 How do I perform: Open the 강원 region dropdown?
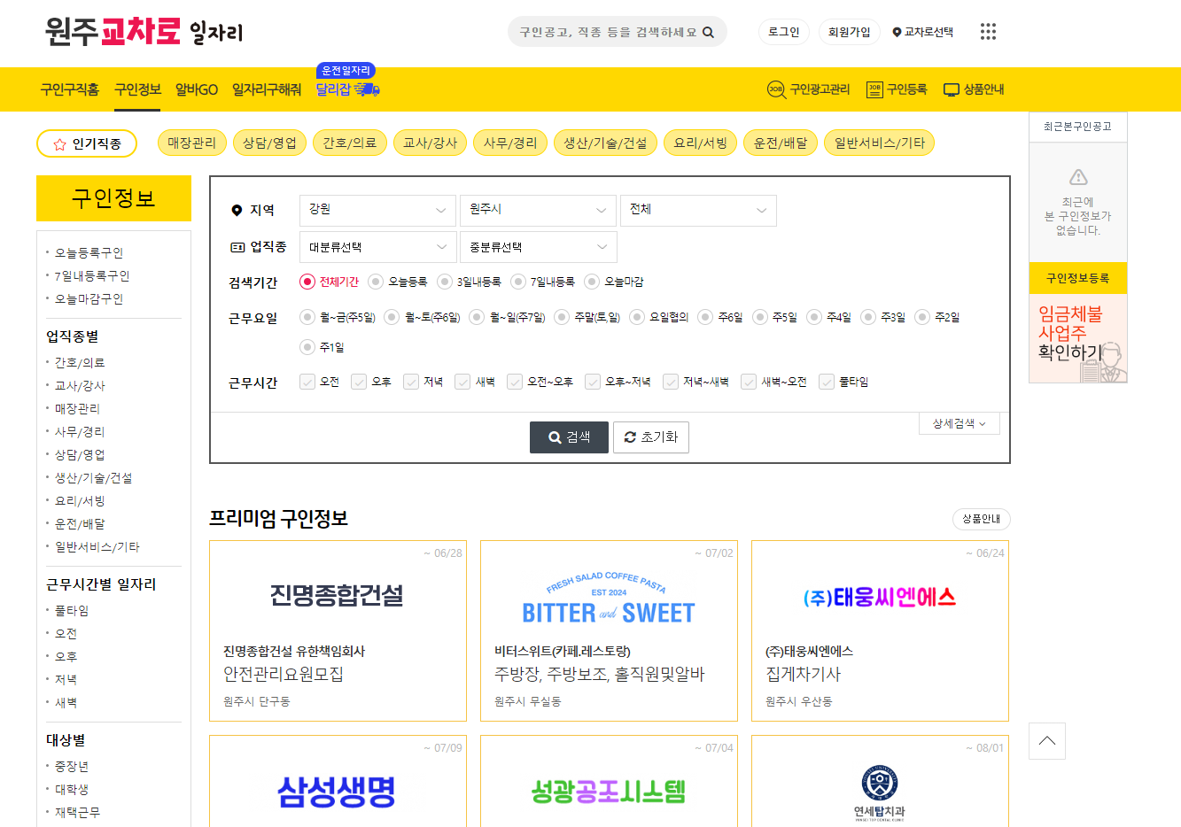[x=377, y=210]
